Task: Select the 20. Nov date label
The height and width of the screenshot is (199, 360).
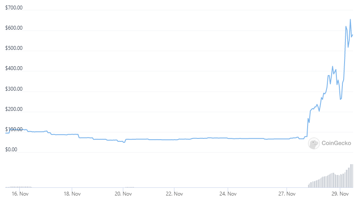Action: point(123,194)
